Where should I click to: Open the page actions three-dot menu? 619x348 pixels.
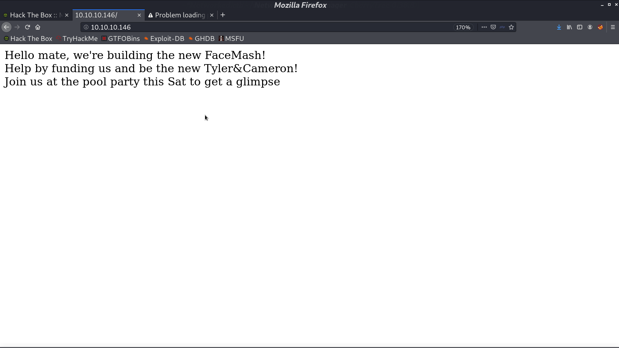click(x=484, y=27)
